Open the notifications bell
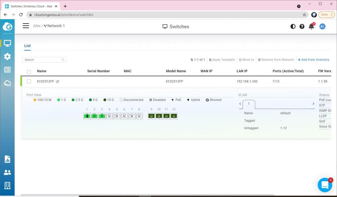 coord(311,26)
